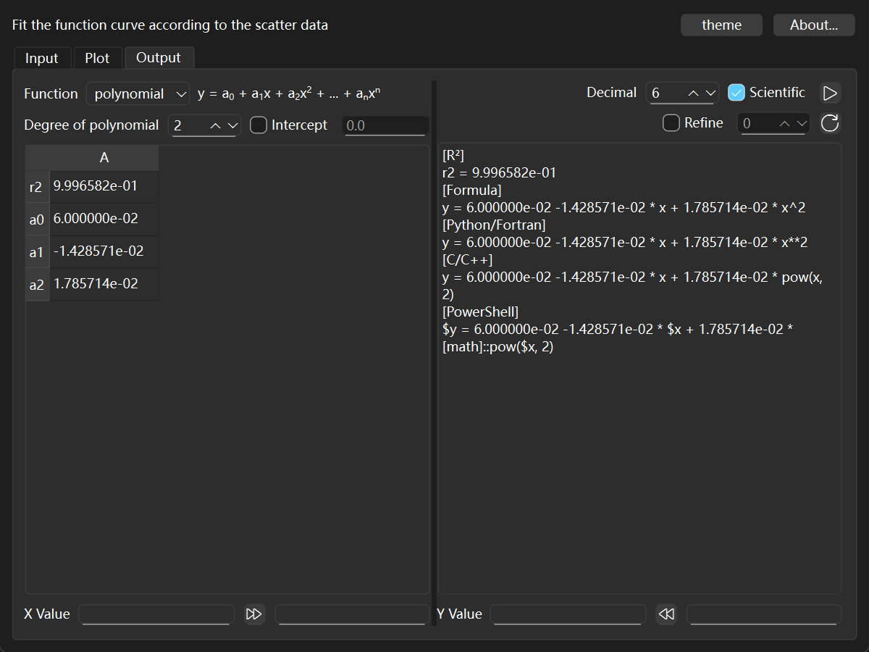Viewport: 869px width, 652px height.
Task: Click the line starting with $y = in output
Action: 618,330
